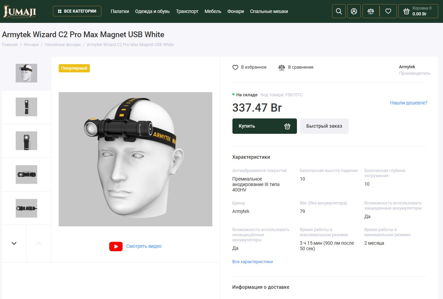Click the Armytek value under Бренд
The height and width of the screenshot is (299, 443).
click(x=241, y=212)
